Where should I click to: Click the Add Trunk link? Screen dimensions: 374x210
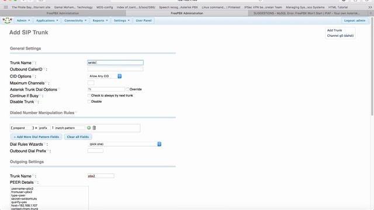(x=334, y=30)
